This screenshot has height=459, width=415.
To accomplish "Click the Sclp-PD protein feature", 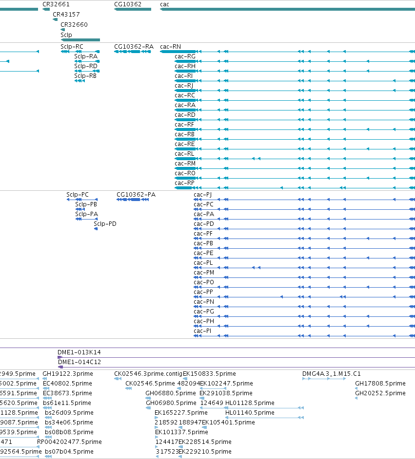I will (96, 229).
